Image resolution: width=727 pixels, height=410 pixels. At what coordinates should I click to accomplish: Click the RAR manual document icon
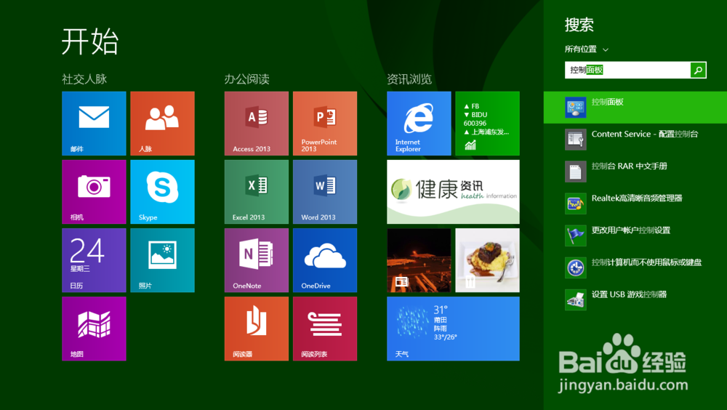pos(575,171)
